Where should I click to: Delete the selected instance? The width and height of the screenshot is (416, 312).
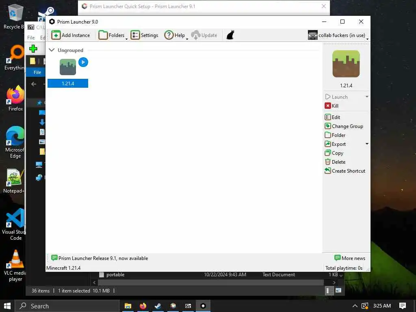pyautogui.click(x=335, y=162)
